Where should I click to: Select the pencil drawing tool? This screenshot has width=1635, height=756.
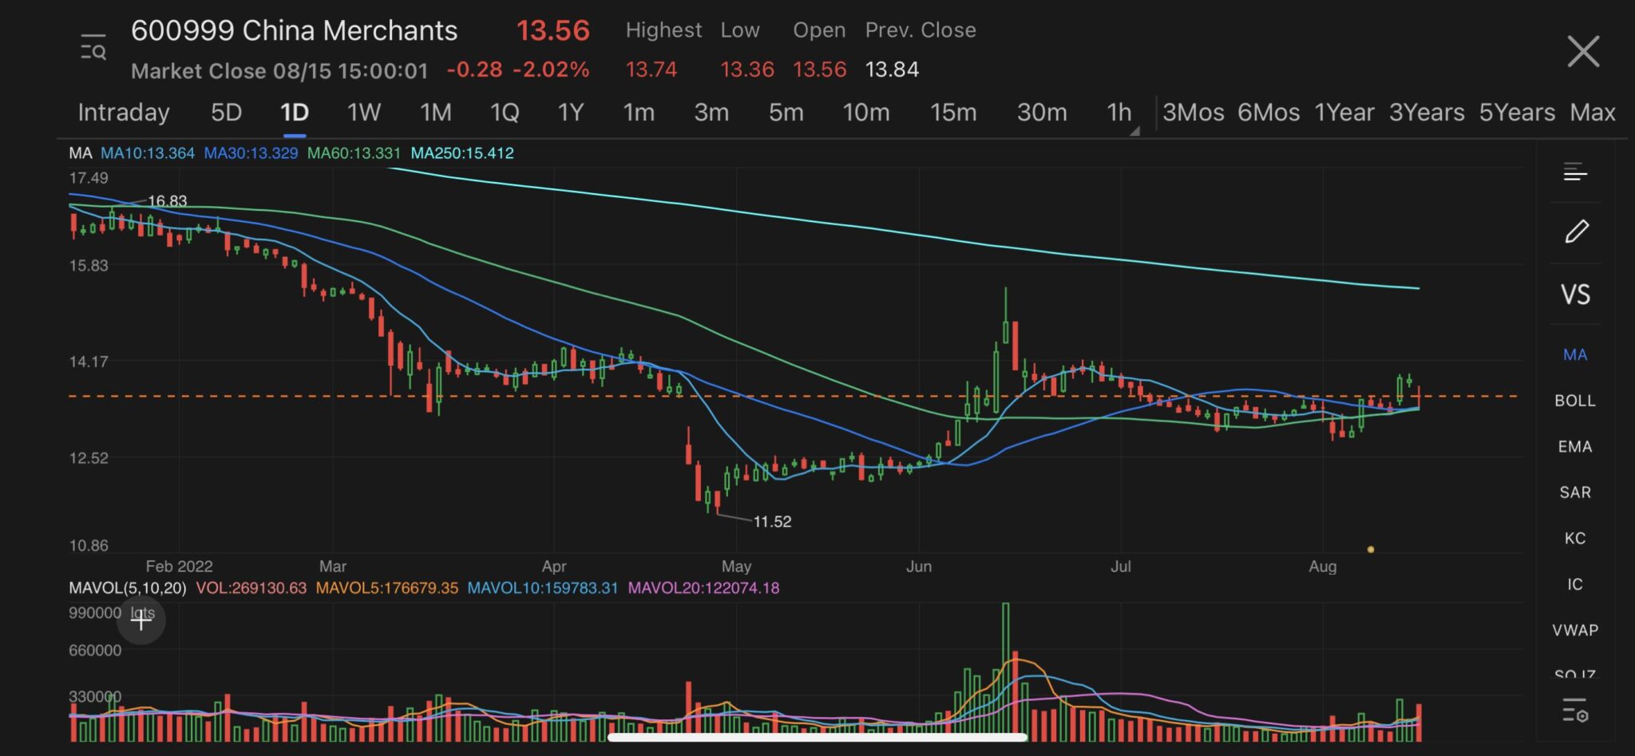[1576, 232]
